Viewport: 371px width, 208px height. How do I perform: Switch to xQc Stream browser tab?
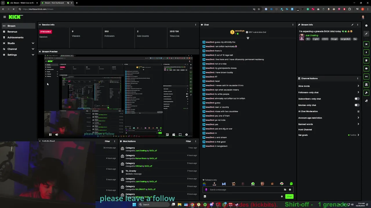point(22,3)
